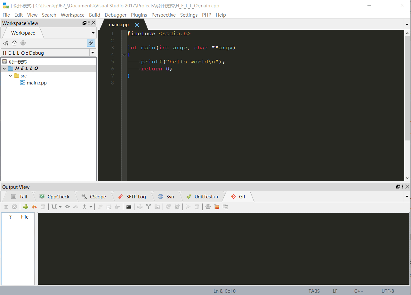
Task: Open the H_E_L_L_O Debug configuration dropdown
Action: 93,52
